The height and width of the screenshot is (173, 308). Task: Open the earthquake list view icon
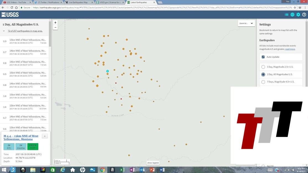(x=286, y=15)
